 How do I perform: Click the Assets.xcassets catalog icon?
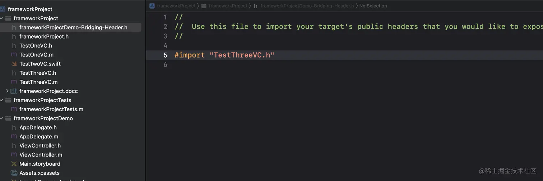pos(14,173)
